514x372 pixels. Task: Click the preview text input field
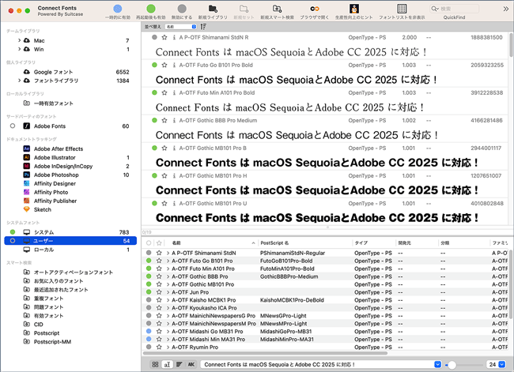318,364
